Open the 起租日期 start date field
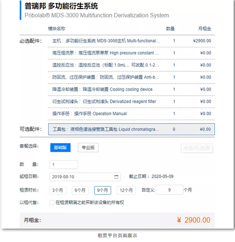This screenshot has width=235, height=242. 85,177
